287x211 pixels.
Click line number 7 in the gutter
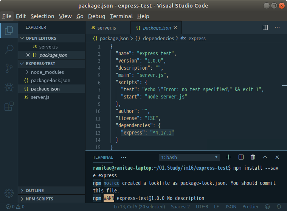(x=99, y=90)
